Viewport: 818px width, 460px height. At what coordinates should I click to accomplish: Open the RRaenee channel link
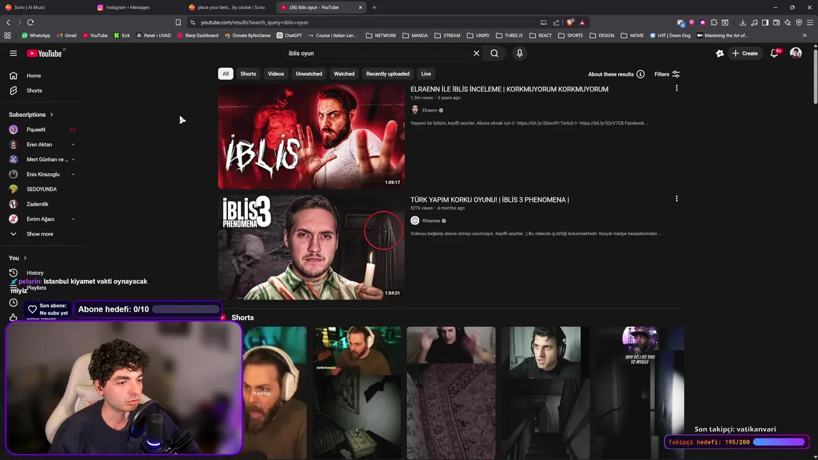click(x=431, y=220)
